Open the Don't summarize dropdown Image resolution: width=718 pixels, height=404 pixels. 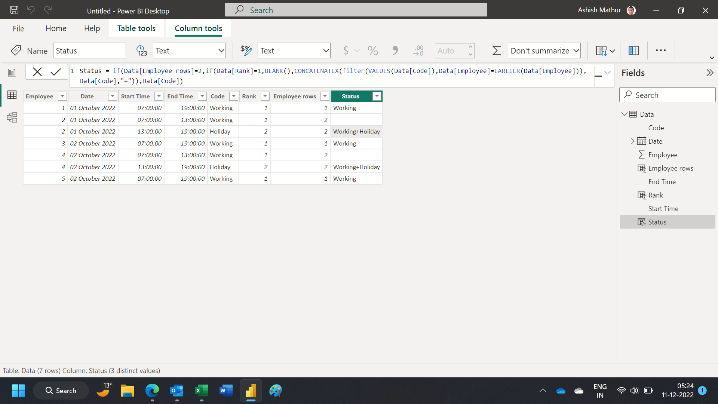544,50
